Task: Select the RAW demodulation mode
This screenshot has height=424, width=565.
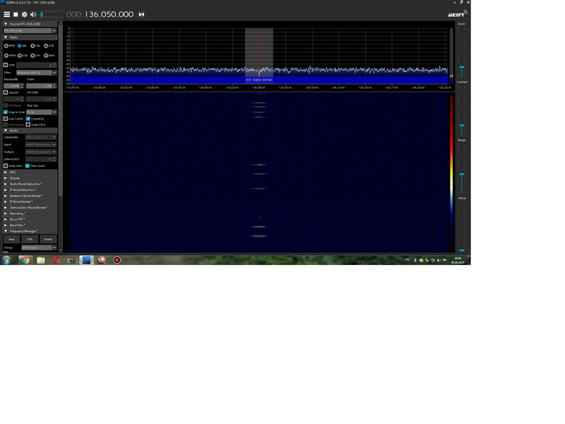Action: pos(46,56)
